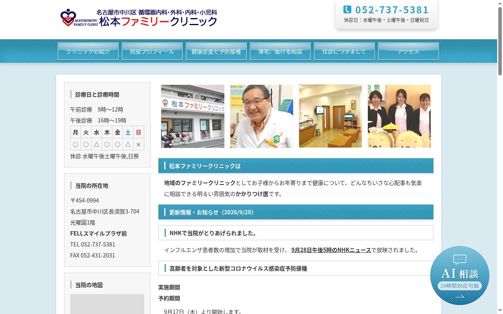Click the 光曜圓1階 text line
Image resolution: width=503 pixels, height=314 pixels.
pyautogui.click(x=83, y=223)
